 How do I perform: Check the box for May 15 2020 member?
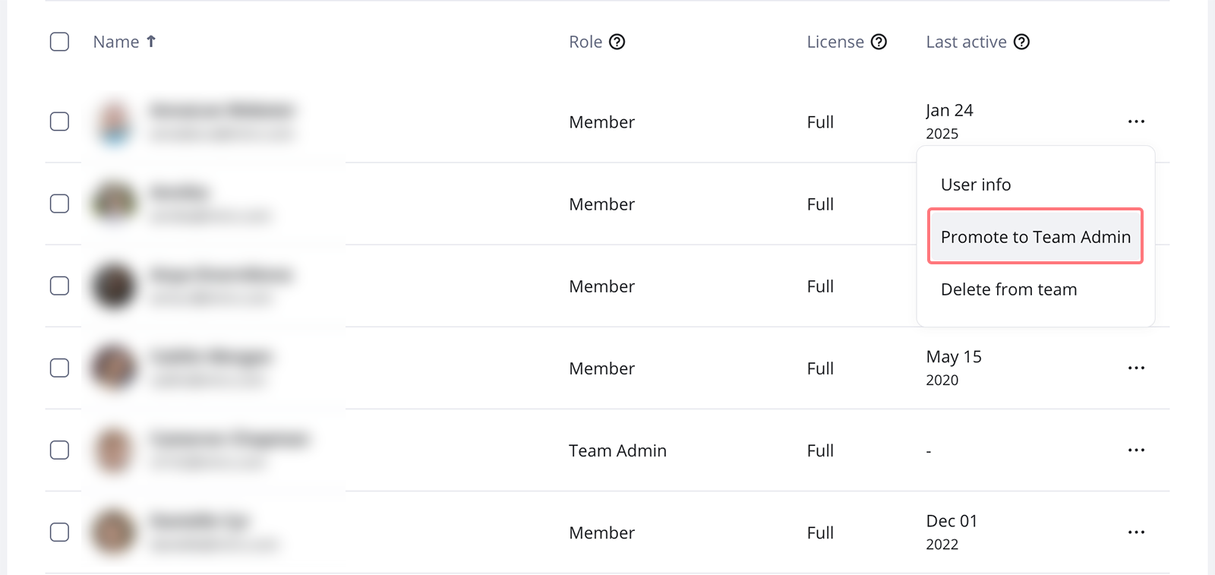(x=59, y=368)
